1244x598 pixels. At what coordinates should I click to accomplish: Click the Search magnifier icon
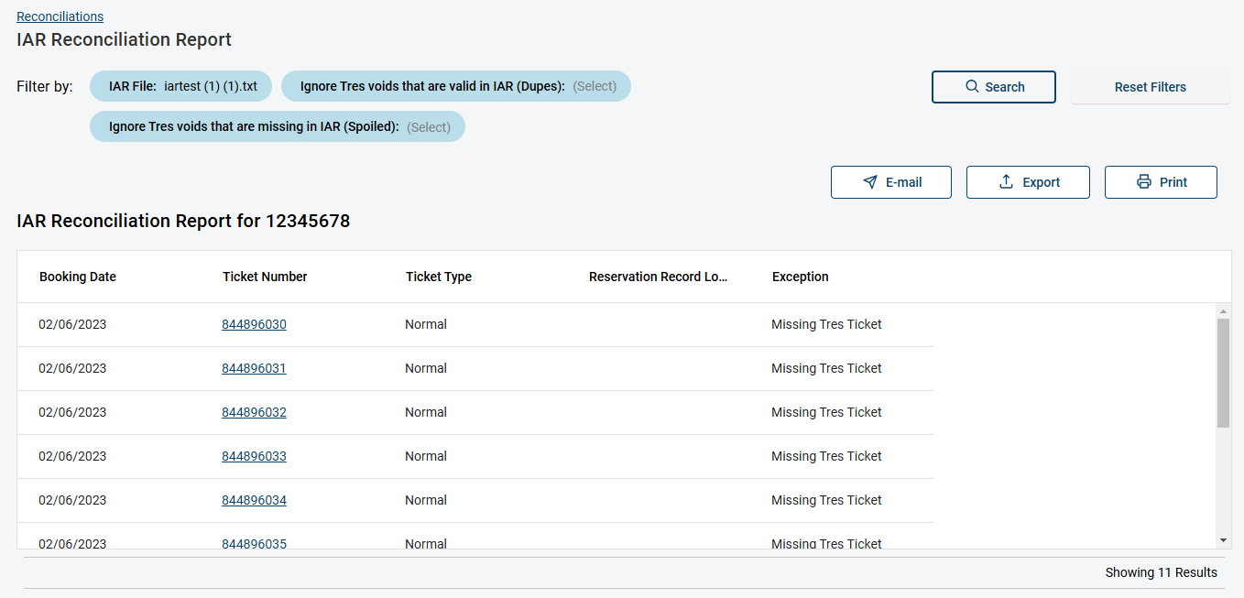click(973, 87)
